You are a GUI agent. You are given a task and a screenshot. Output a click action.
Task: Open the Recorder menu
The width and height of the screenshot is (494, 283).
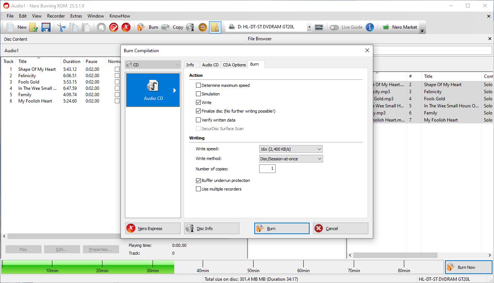click(x=56, y=16)
